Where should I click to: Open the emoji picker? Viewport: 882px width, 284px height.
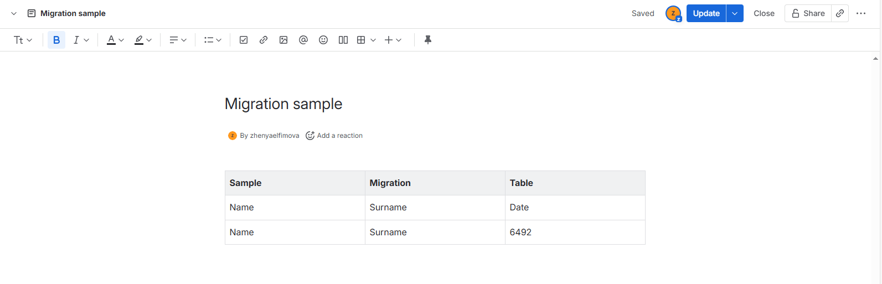point(323,40)
